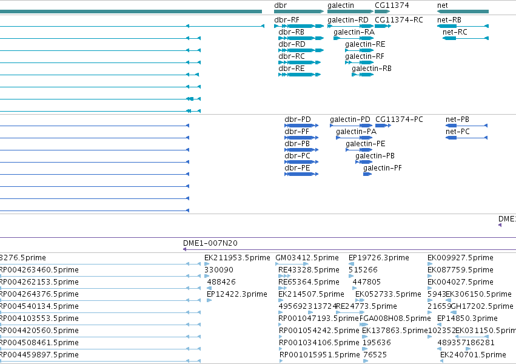
Task: Select the net gene bar
Action: (463, 12)
